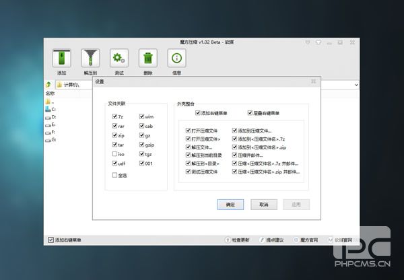Screen dimensions: 404x280
Task: Uncheck the gz file association
Action: (x=141, y=135)
